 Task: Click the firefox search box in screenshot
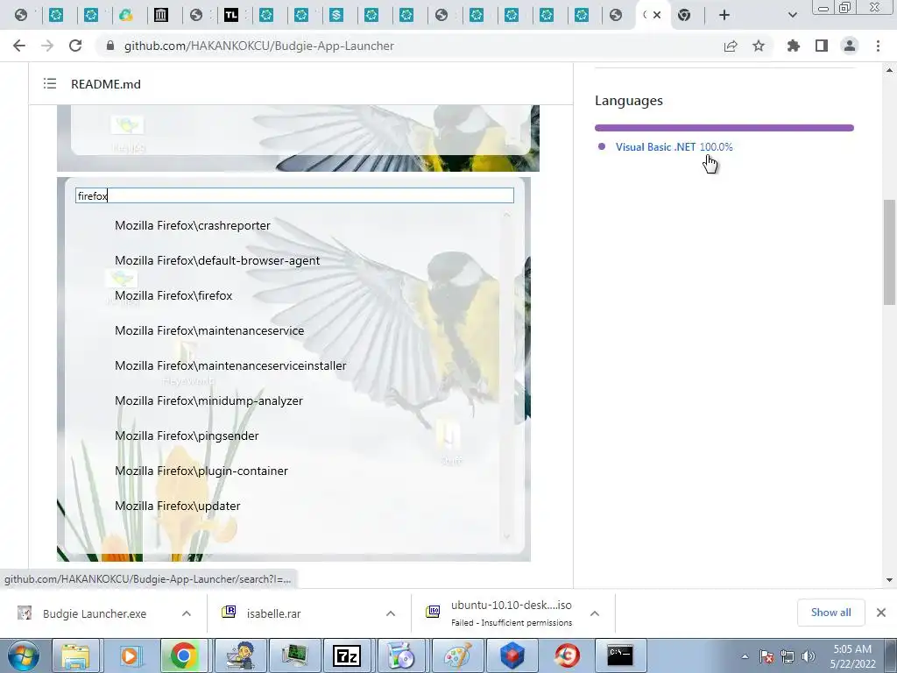294,195
